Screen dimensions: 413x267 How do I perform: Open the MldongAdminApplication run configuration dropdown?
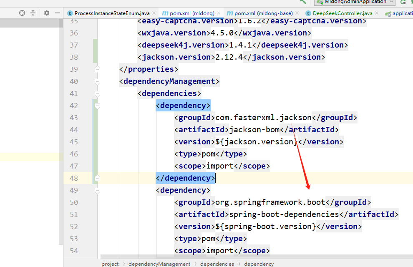click(x=355, y=2)
